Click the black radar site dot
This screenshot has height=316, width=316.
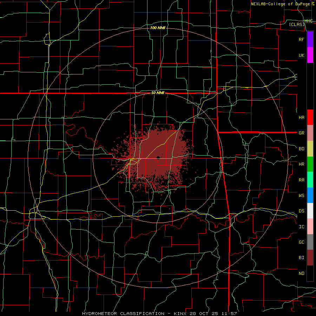pyautogui.click(x=158, y=158)
